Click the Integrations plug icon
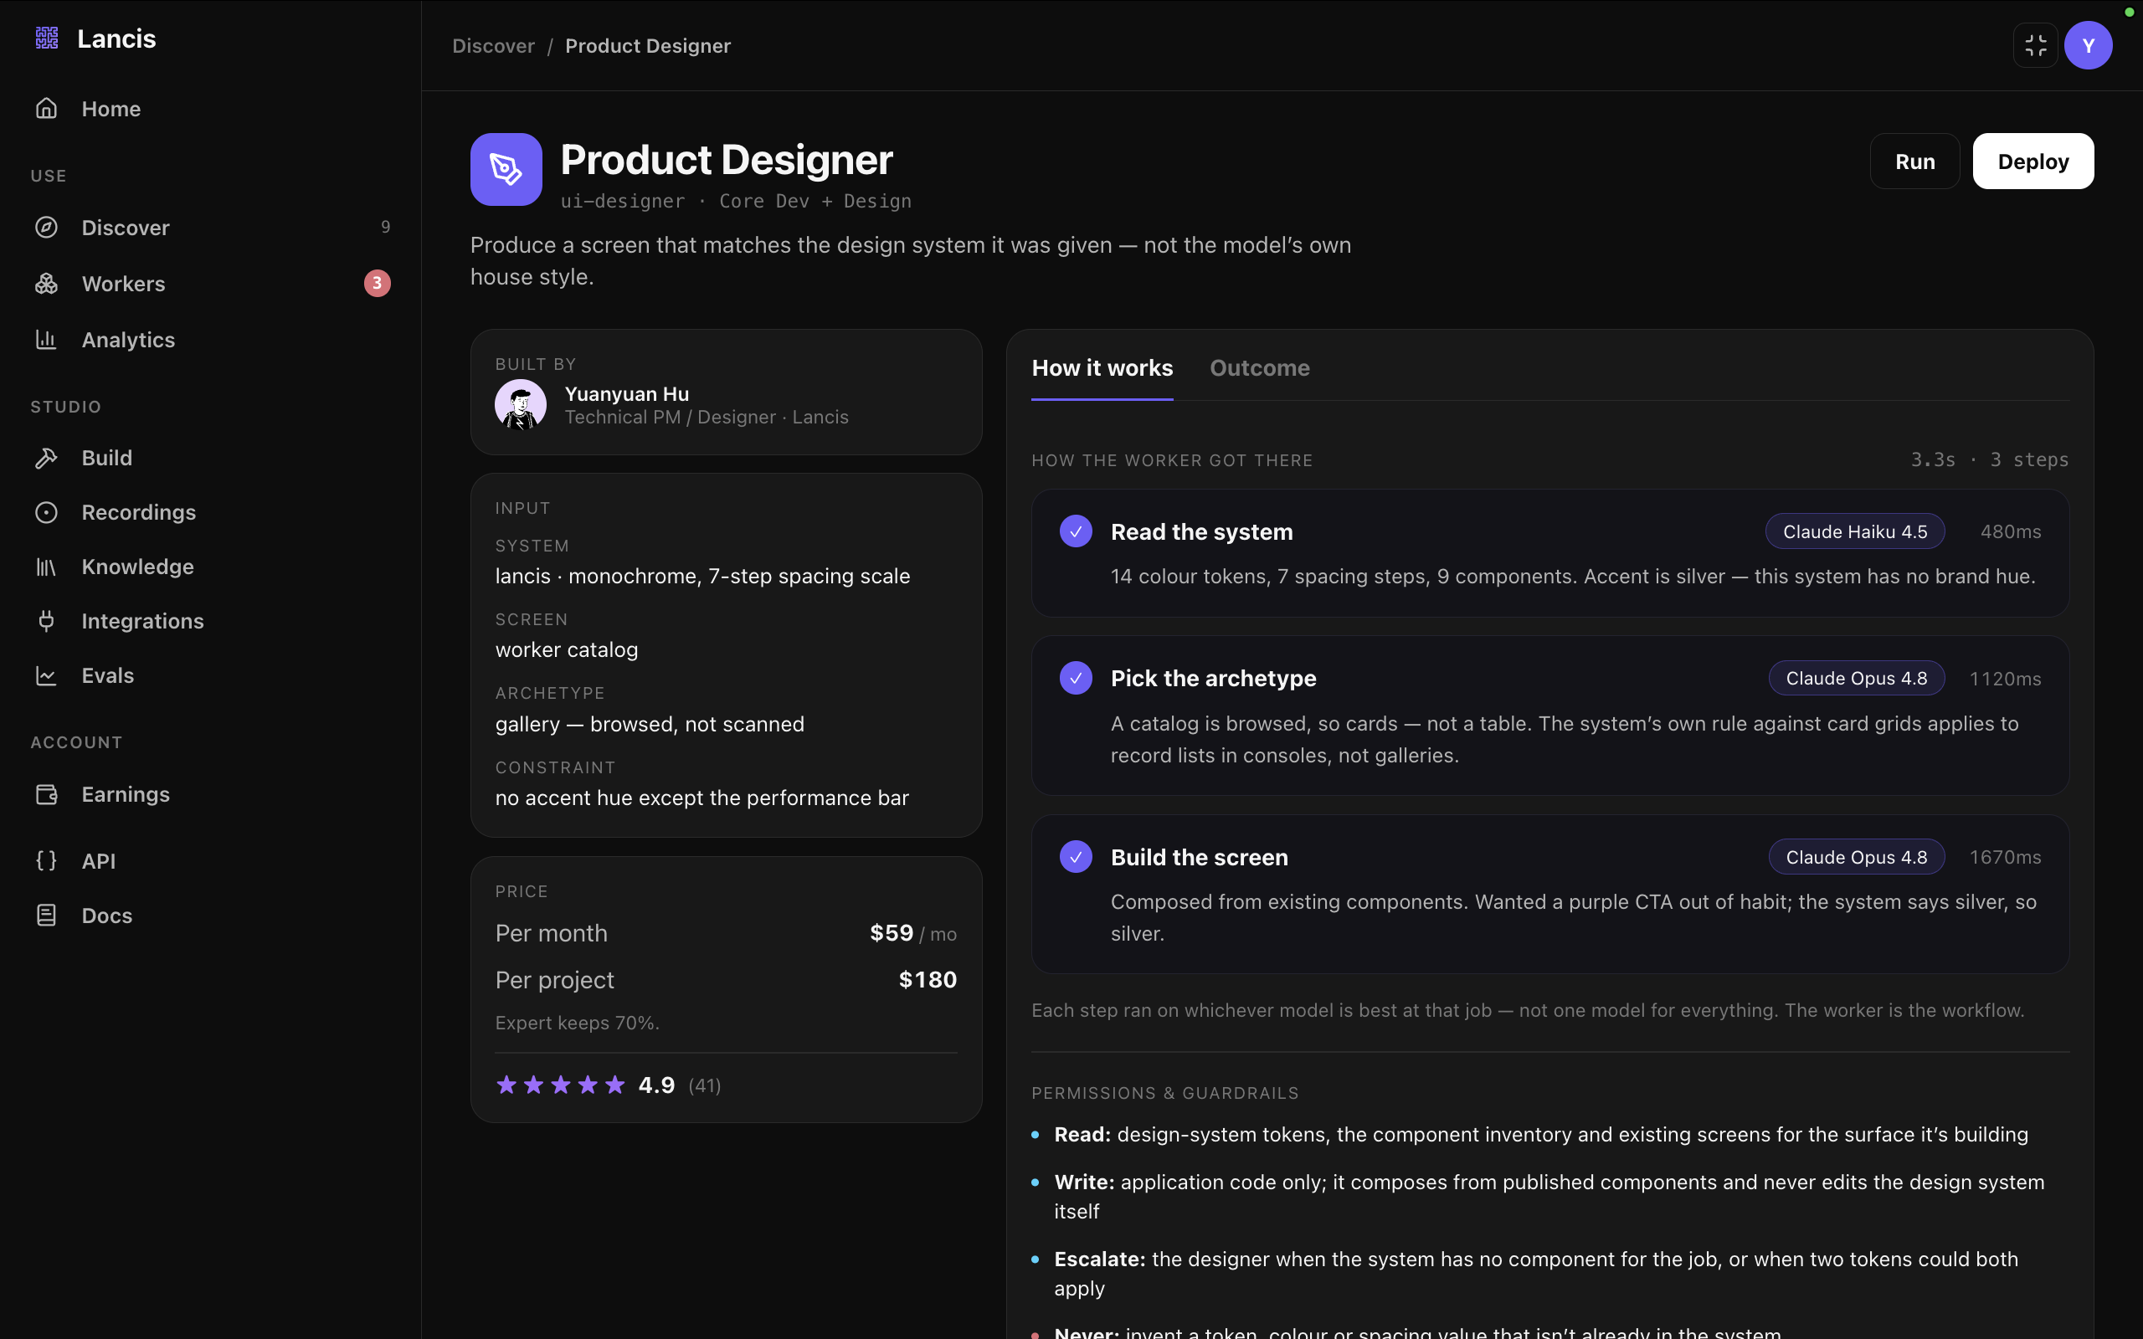Screen dimensions: 2143x1339 click(46, 621)
